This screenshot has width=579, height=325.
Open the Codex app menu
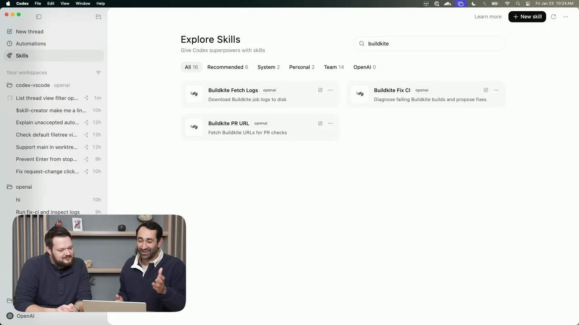point(22,4)
